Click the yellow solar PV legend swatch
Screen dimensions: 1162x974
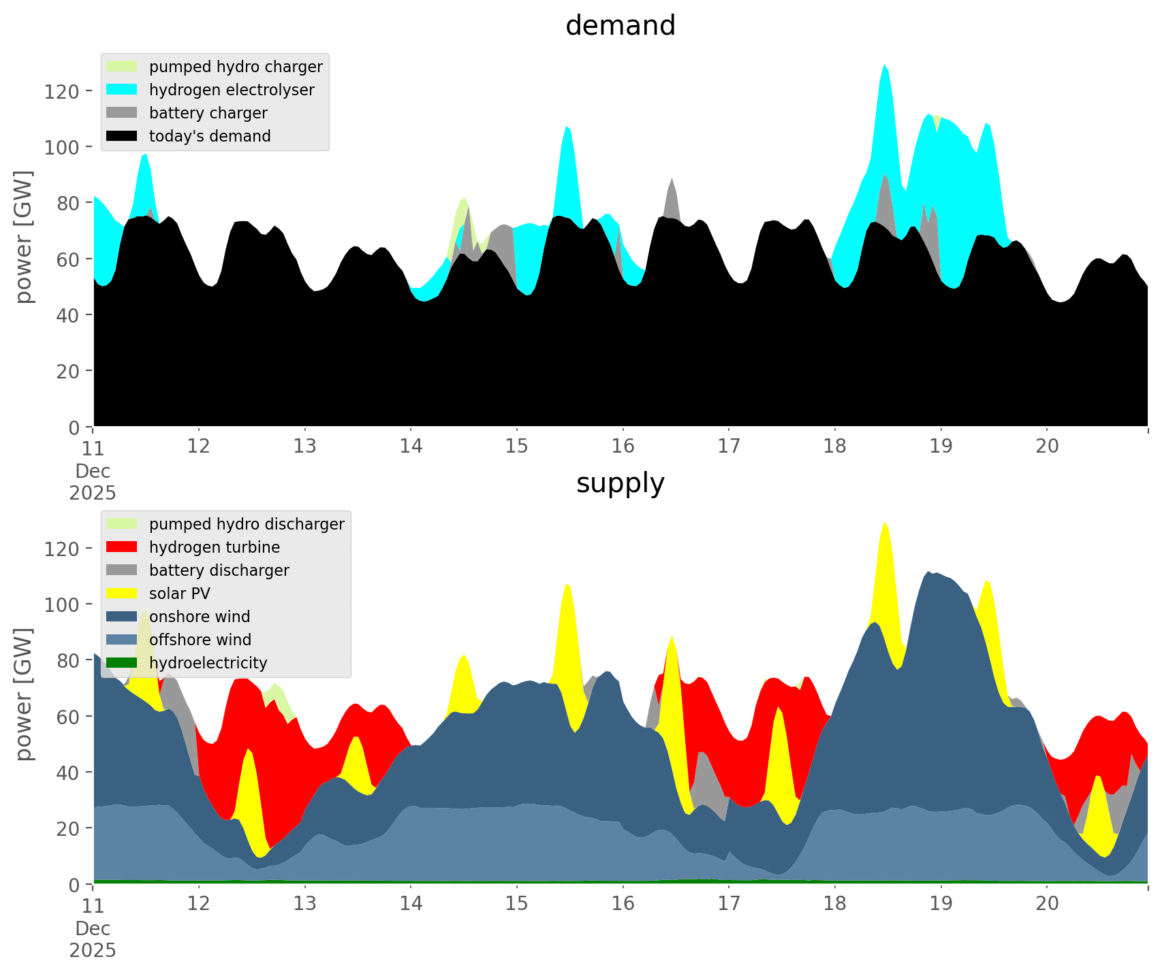[122, 594]
